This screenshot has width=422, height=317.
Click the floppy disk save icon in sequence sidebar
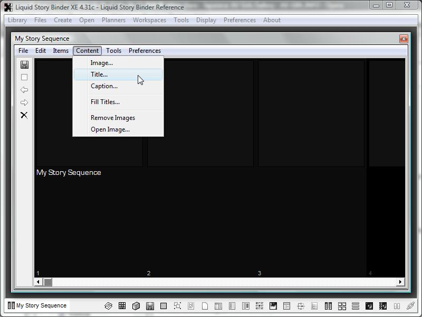pos(24,64)
